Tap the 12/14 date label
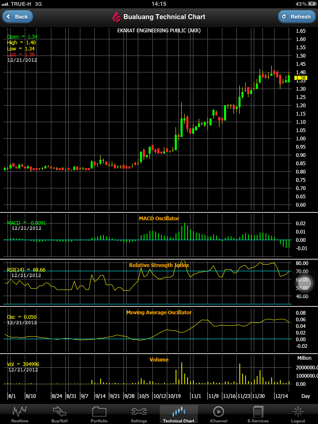318x424 pixels. point(281,396)
